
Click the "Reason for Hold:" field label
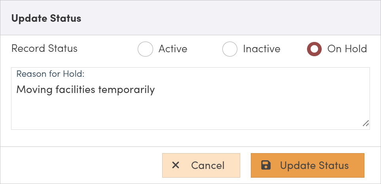pyautogui.click(x=51, y=74)
